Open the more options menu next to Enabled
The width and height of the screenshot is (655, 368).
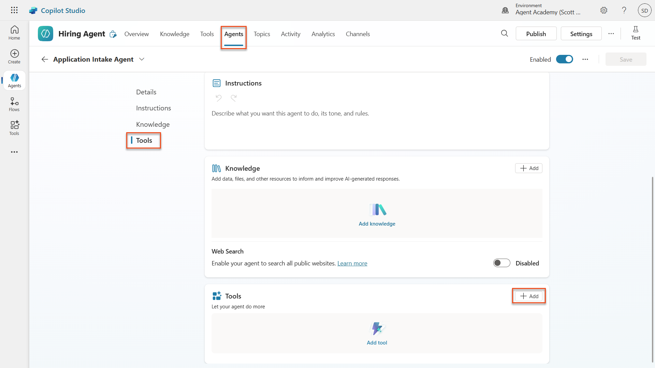coord(585,59)
